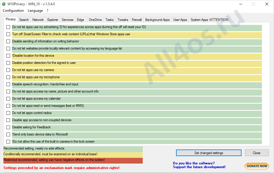The height and width of the screenshot is (173, 274).
Task: Click the DONATE NOW button
Action: point(257,166)
